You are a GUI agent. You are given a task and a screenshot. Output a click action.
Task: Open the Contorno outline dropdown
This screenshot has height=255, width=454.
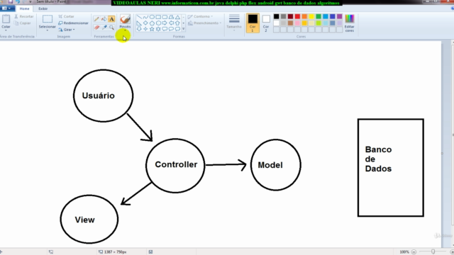pyautogui.click(x=200, y=16)
